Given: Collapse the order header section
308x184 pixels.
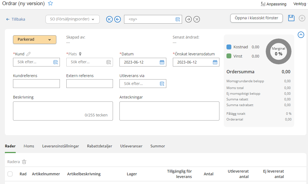Looking at the screenshot, I should pyautogui.click(x=301, y=35).
